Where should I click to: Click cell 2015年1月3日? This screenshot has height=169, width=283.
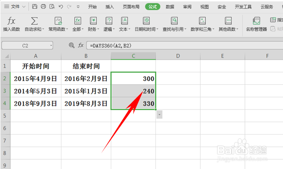86,91
